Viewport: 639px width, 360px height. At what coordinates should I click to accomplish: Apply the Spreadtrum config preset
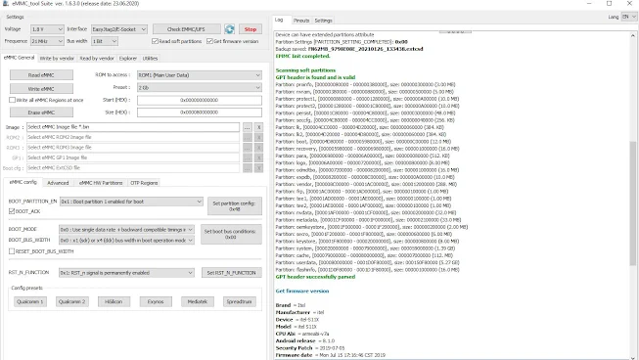(x=239, y=301)
